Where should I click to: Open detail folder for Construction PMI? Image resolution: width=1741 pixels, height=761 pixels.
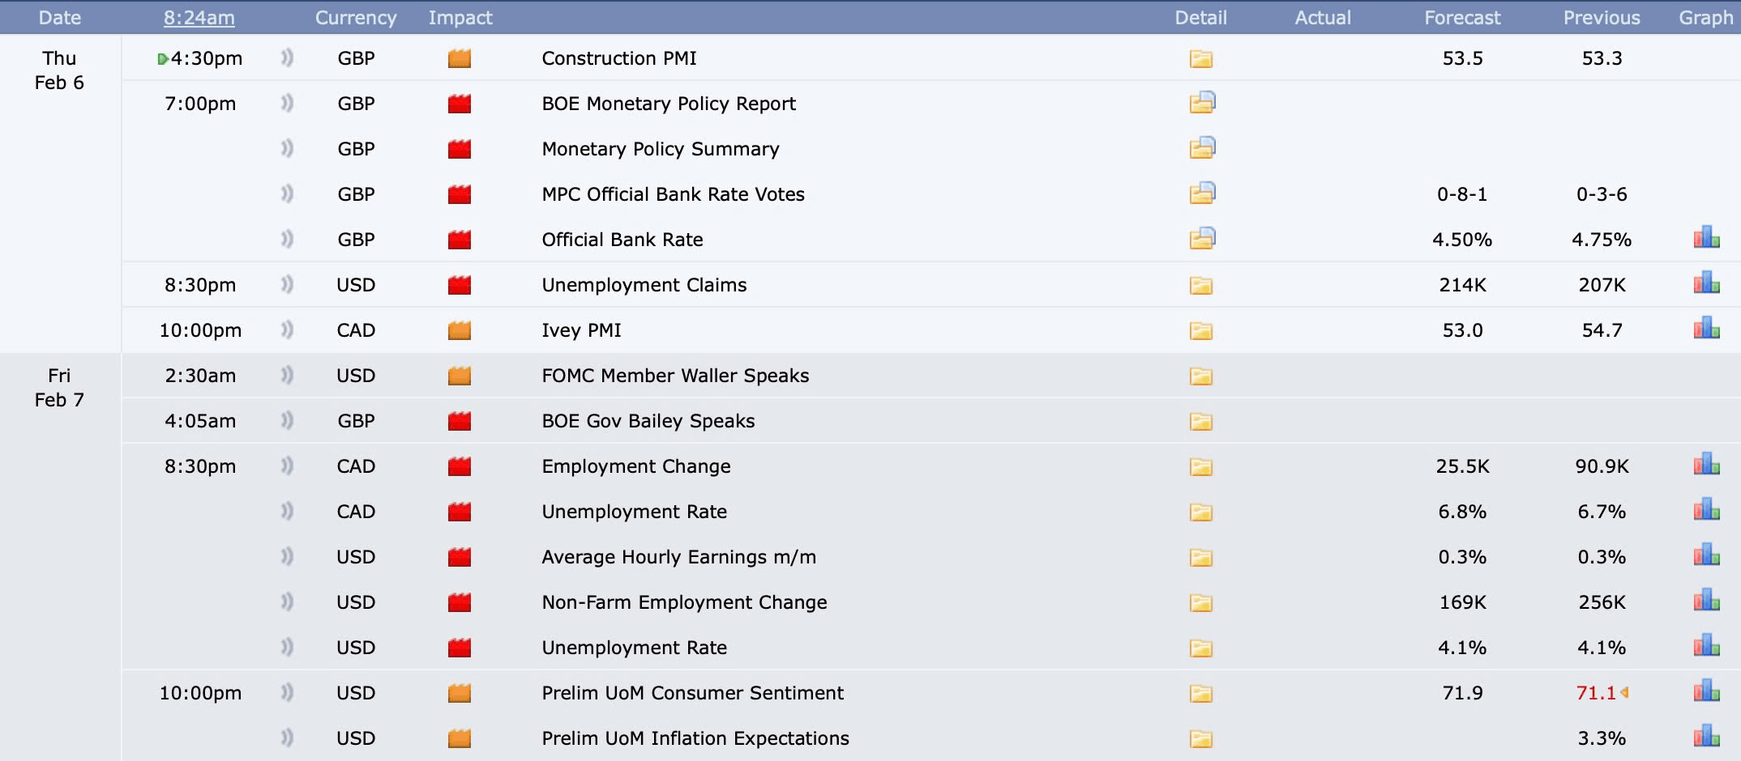(1200, 59)
